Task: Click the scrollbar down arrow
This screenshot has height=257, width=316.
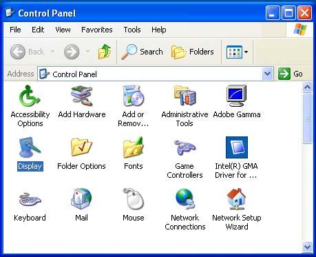Action: point(307,247)
